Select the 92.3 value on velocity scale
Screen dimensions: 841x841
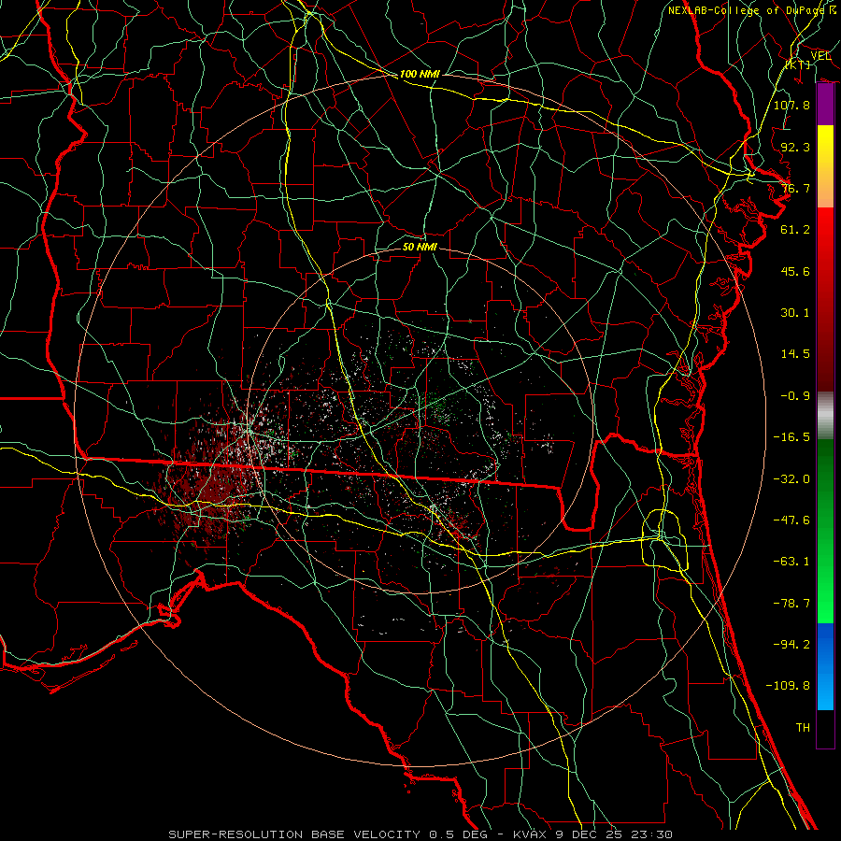click(x=795, y=147)
